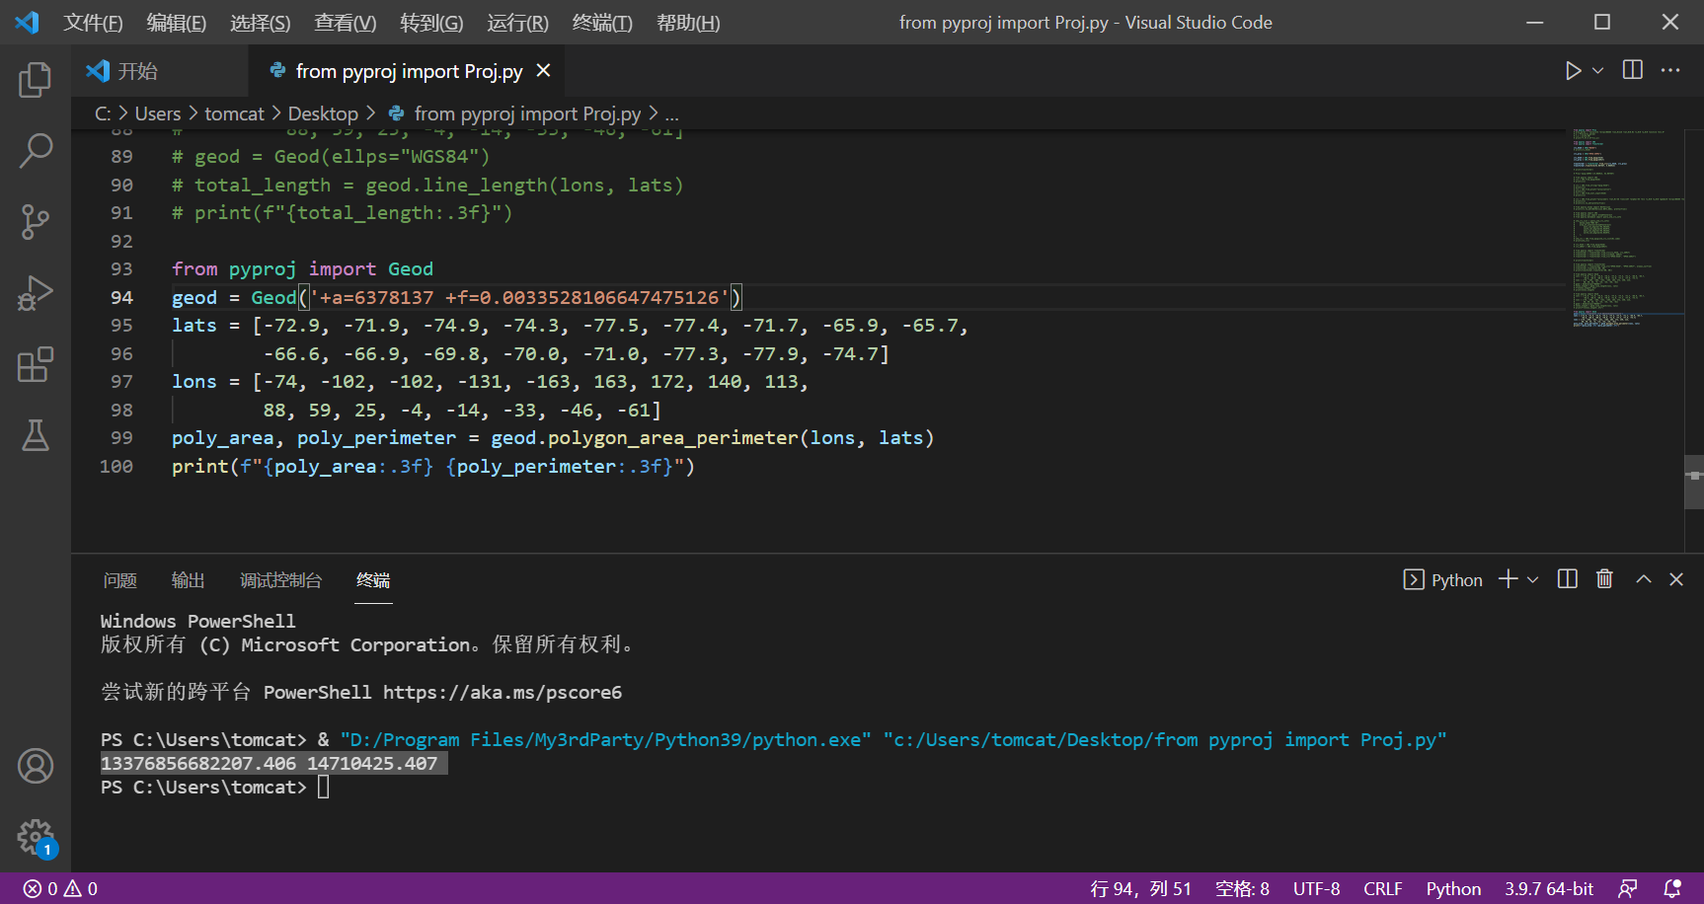Click the terminal prompt input cursor
Image resolution: width=1704 pixels, height=904 pixels.
[x=323, y=787]
